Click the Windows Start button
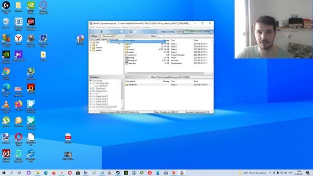The image size is (313, 176). pyautogui.click(x=3, y=173)
